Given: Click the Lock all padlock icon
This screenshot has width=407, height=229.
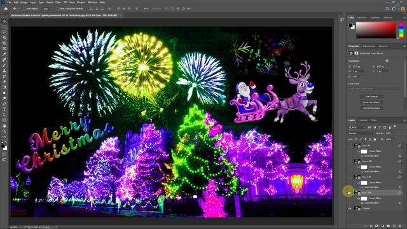Looking at the screenshot, I should point(375,139).
